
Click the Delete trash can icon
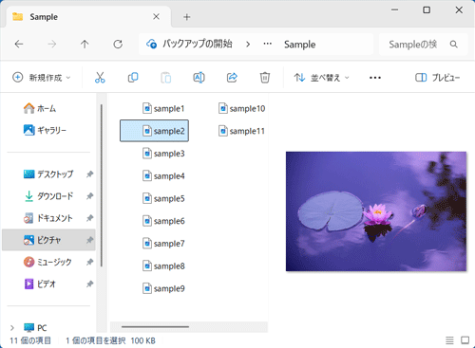click(265, 78)
